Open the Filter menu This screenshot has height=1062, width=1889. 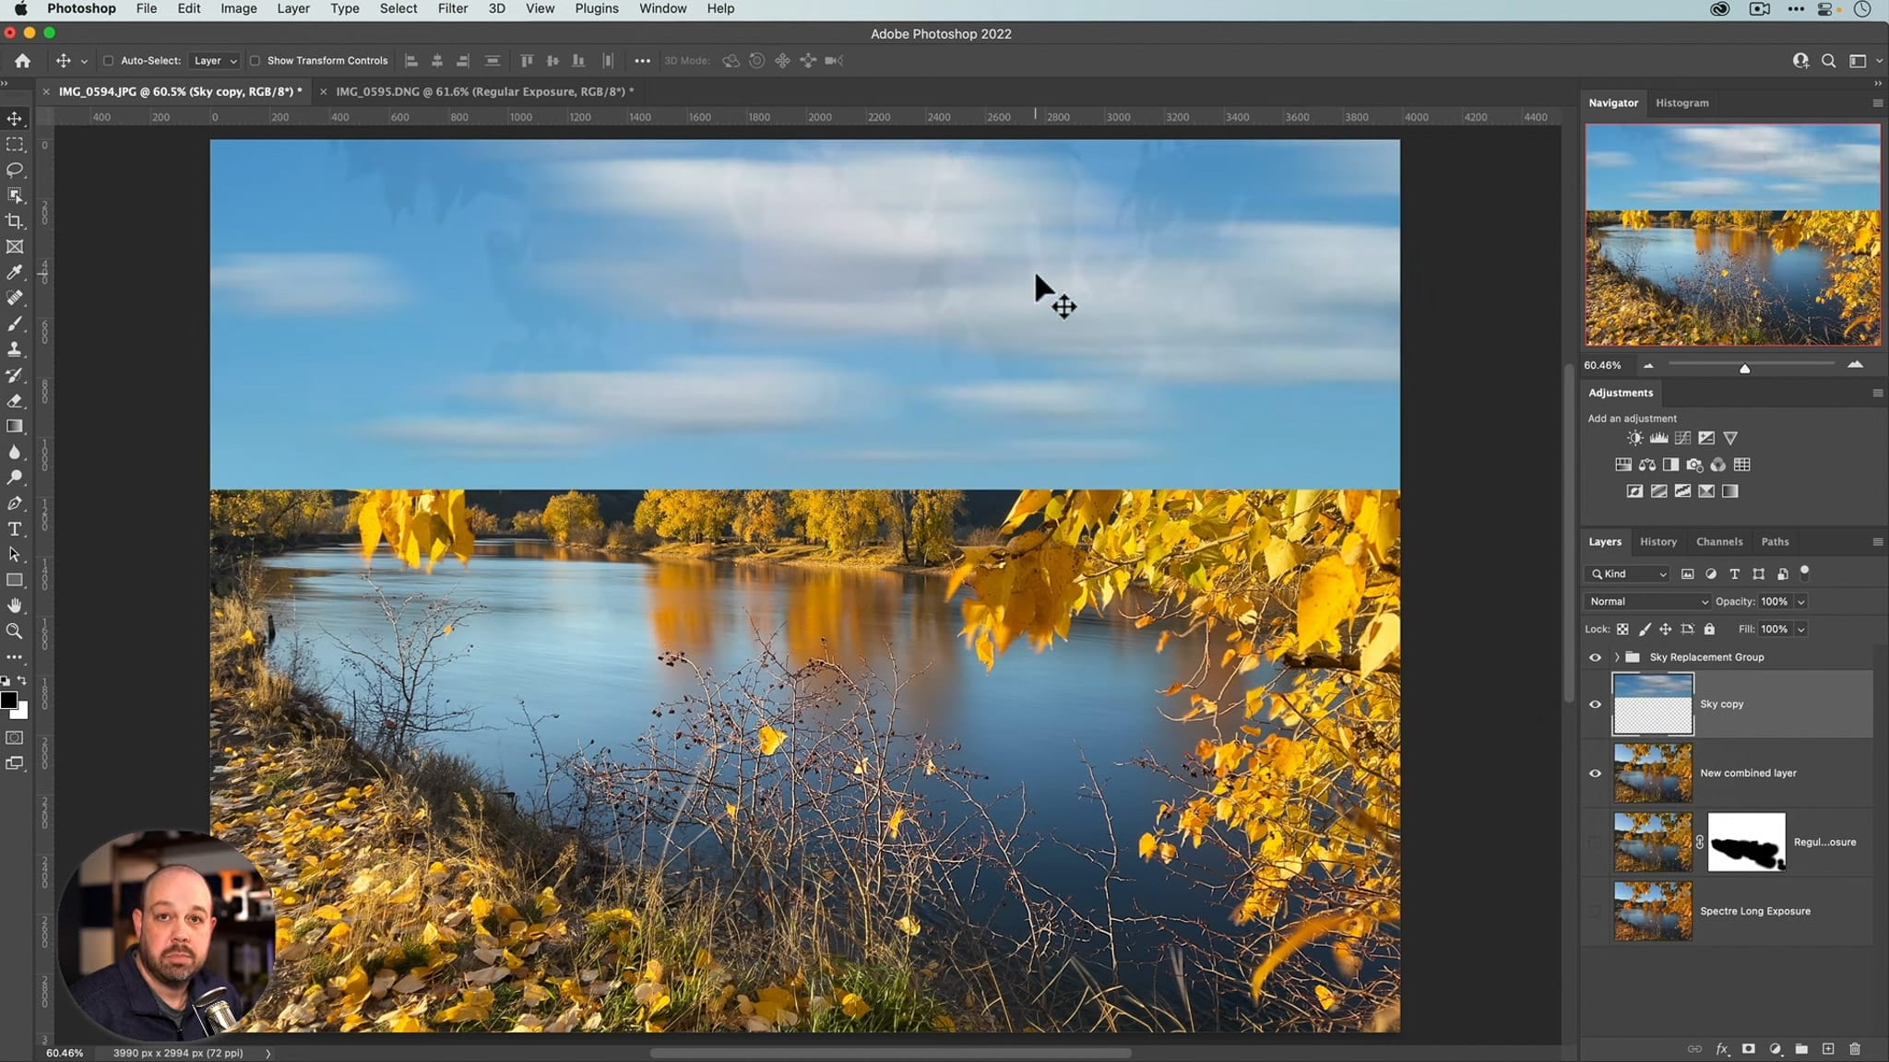coord(453,7)
